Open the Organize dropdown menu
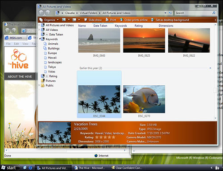The image size is (223, 171). click(49, 20)
